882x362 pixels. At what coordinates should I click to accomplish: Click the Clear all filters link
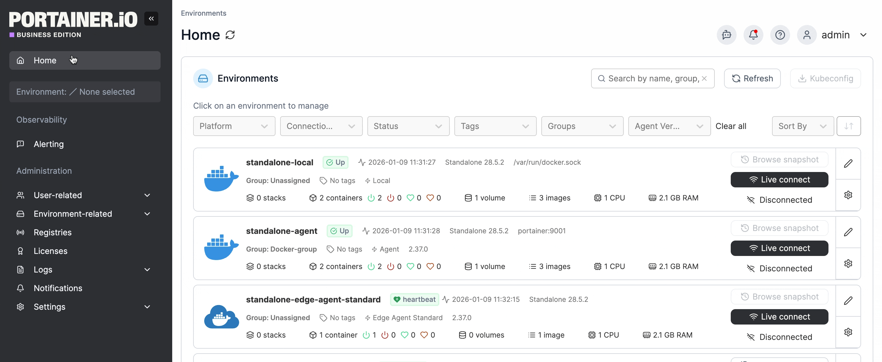tap(730, 126)
